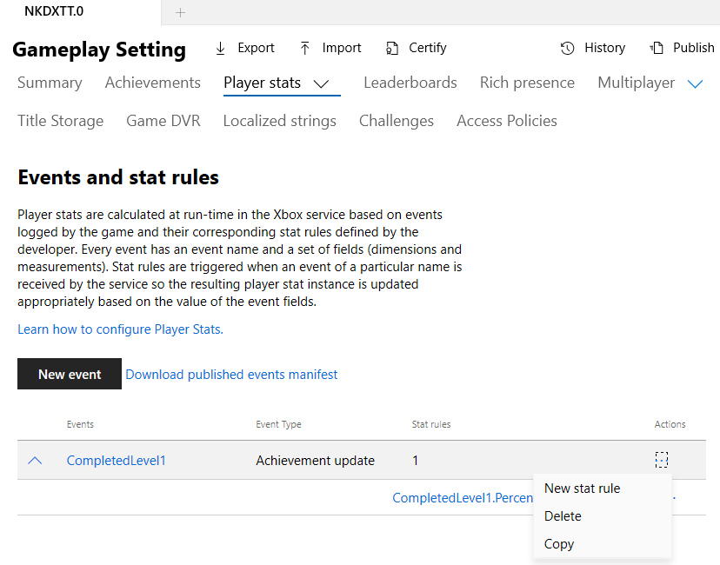Click the stat rules count 1

pyautogui.click(x=415, y=461)
